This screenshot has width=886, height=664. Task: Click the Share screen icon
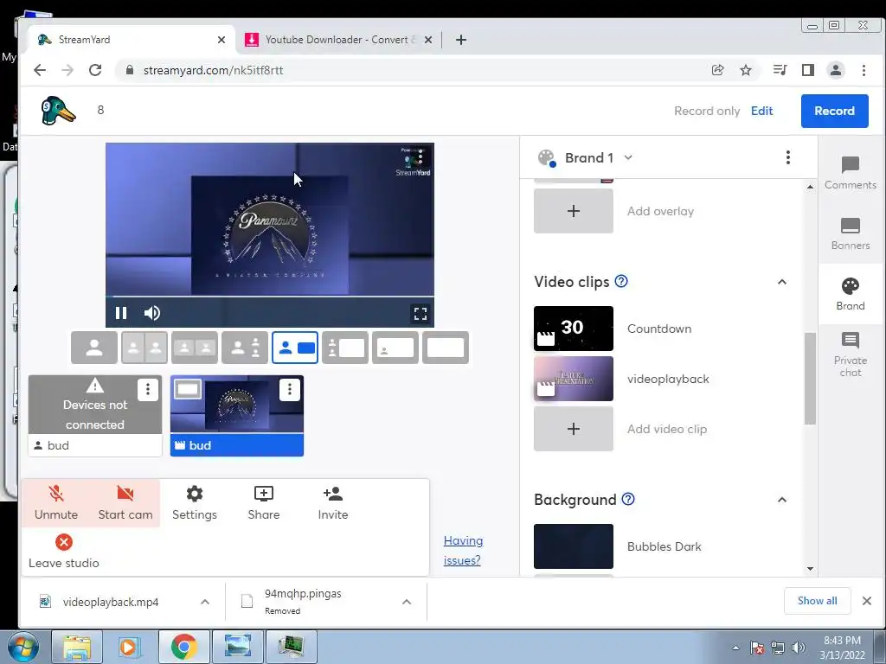[x=263, y=502]
